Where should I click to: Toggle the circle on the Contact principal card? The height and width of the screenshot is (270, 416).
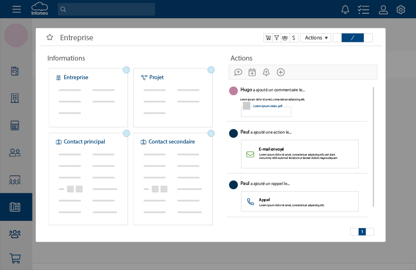click(x=126, y=134)
